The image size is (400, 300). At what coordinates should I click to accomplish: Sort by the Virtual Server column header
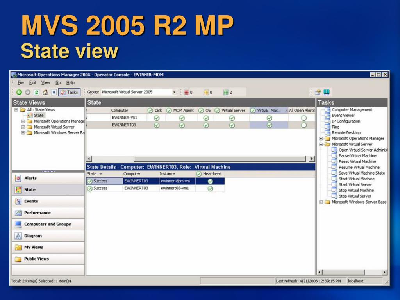[x=231, y=110]
